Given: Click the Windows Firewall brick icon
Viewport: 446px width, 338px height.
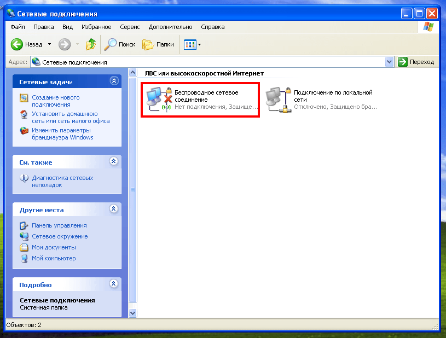Looking at the screenshot, I should 24,131.
